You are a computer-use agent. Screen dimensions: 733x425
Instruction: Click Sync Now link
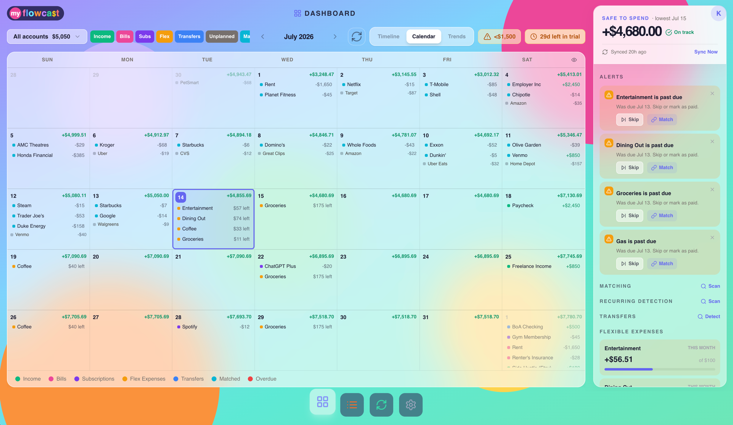[x=706, y=52]
